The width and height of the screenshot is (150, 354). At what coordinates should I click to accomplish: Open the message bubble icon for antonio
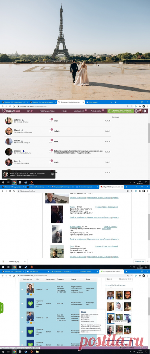[51, 121]
